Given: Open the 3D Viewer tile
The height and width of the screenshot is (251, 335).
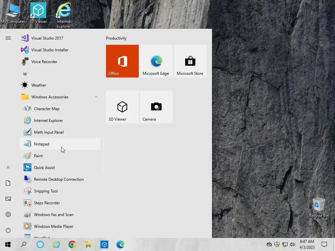Looking at the screenshot, I should (x=122, y=107).
